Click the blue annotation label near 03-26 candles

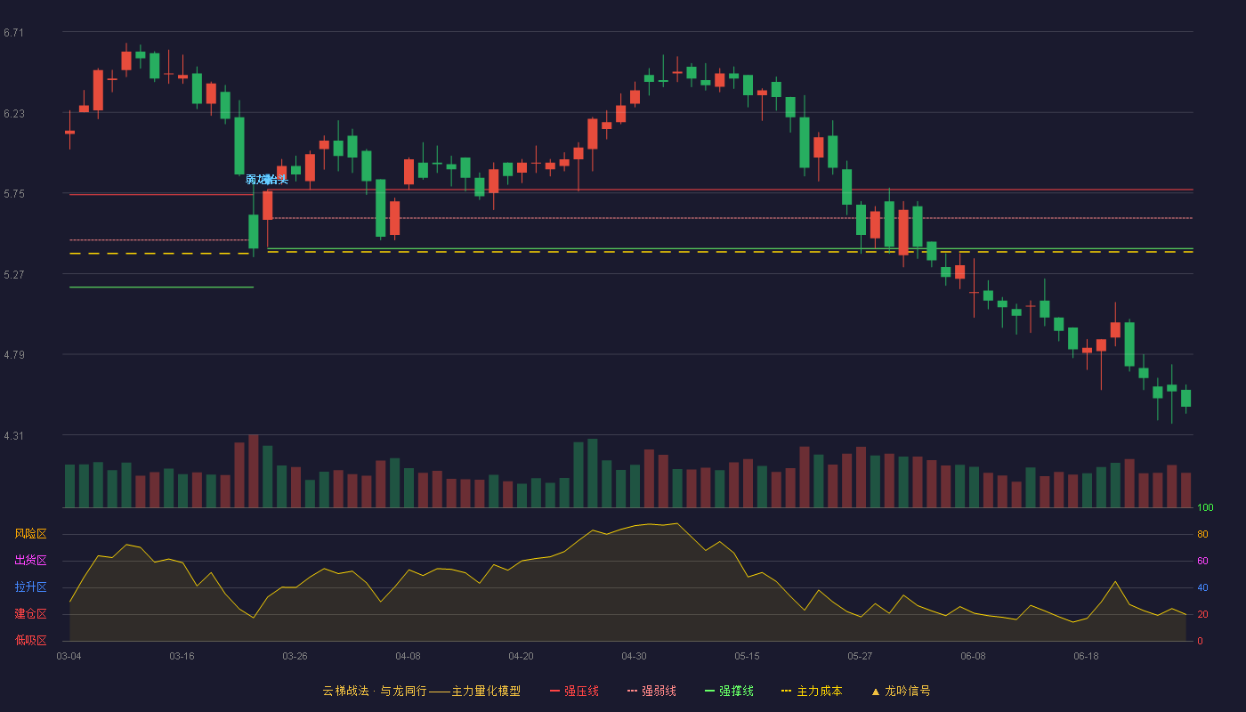[x=267, y=180]
